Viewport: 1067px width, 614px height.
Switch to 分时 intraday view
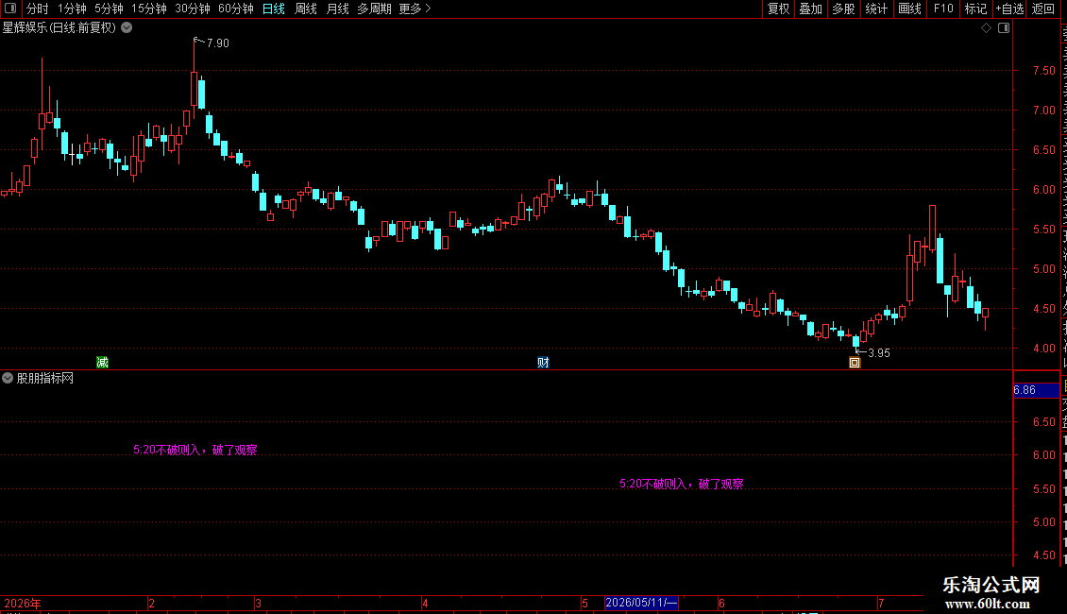[x=38, y=9]
